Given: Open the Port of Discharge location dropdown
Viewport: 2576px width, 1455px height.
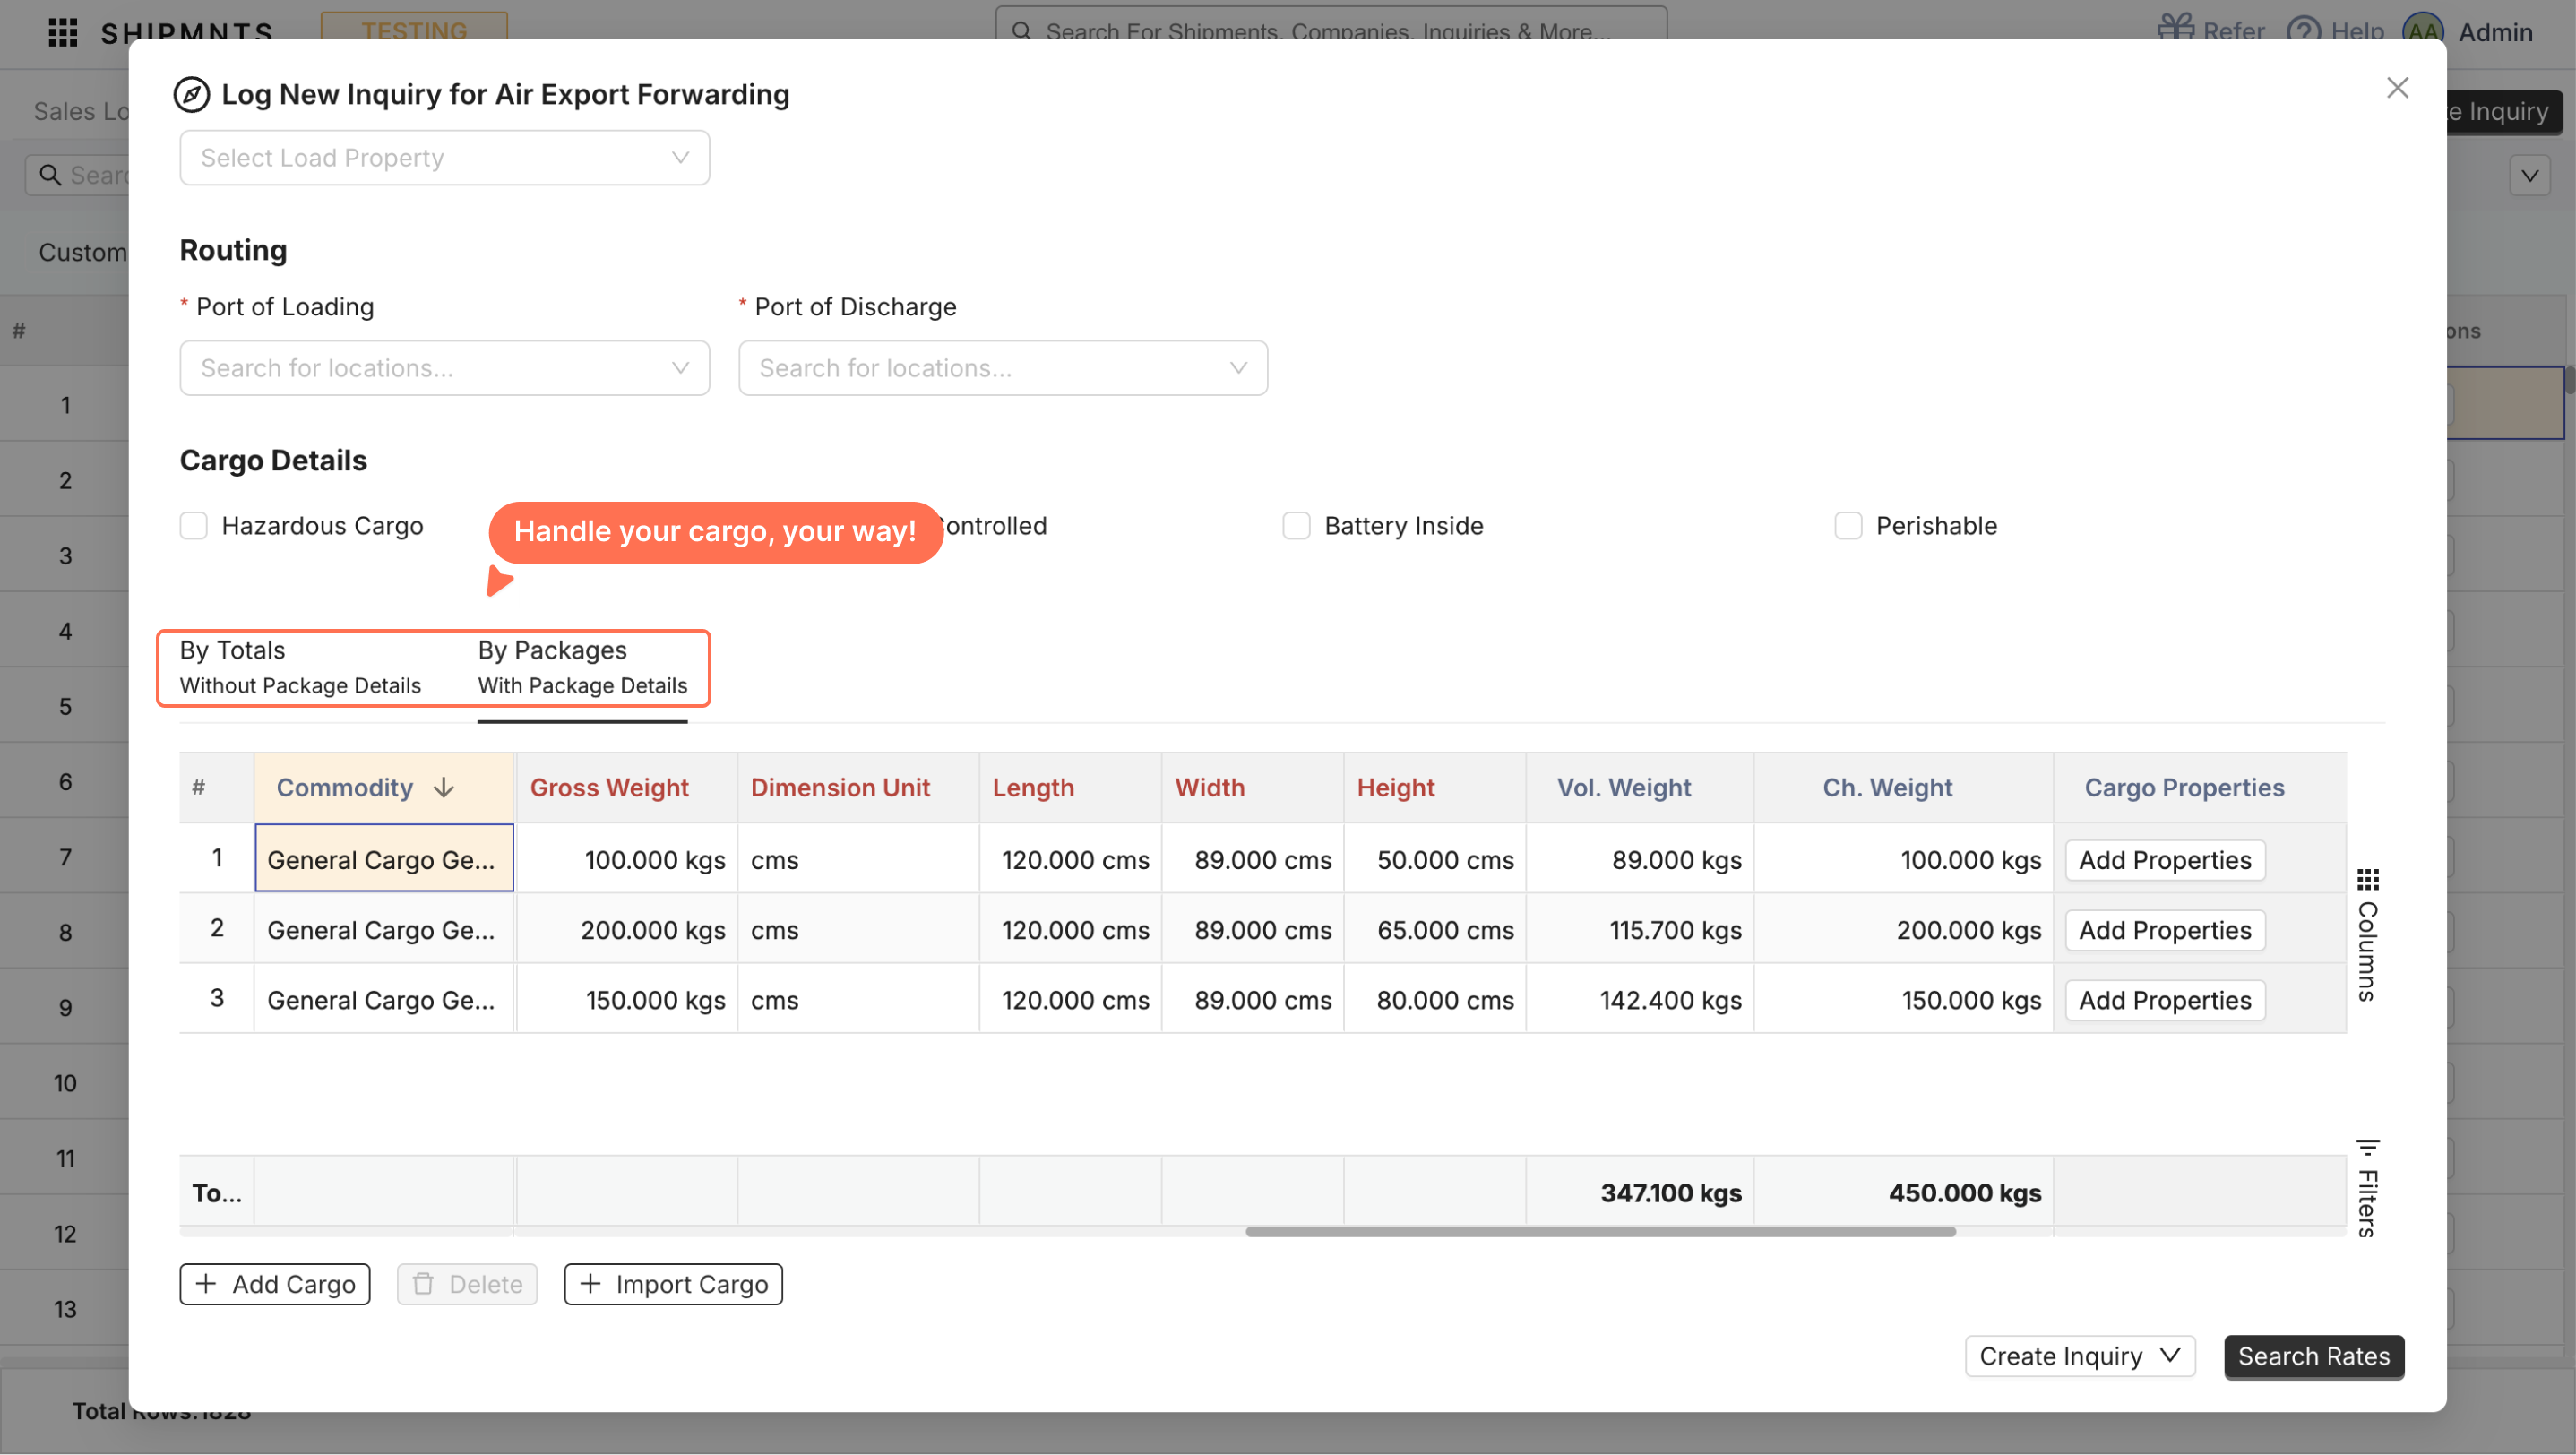Looking at the screenshot, I should point(1003,368).
